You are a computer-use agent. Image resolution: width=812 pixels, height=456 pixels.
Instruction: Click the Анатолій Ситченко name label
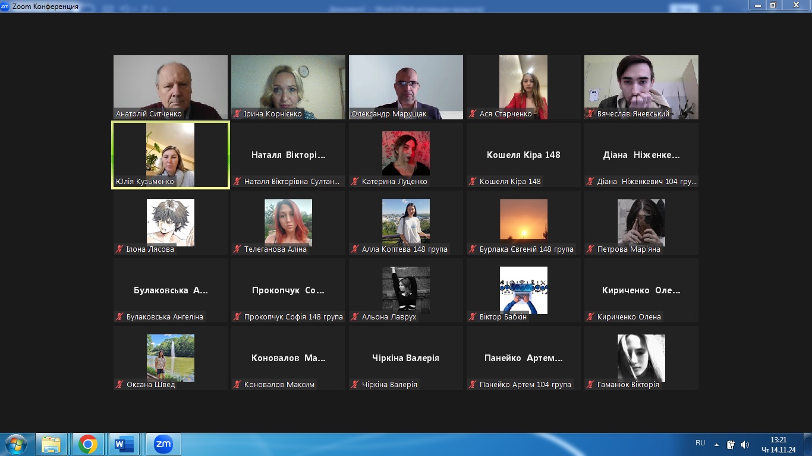click(149, 114)
